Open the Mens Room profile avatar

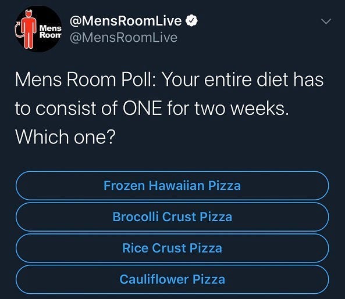pos(38,29)
